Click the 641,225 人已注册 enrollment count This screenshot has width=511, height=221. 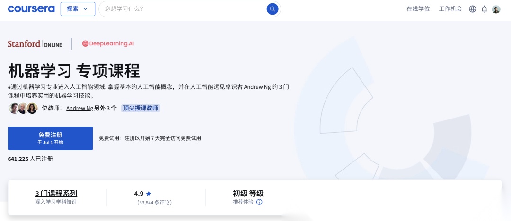point(30,159)
